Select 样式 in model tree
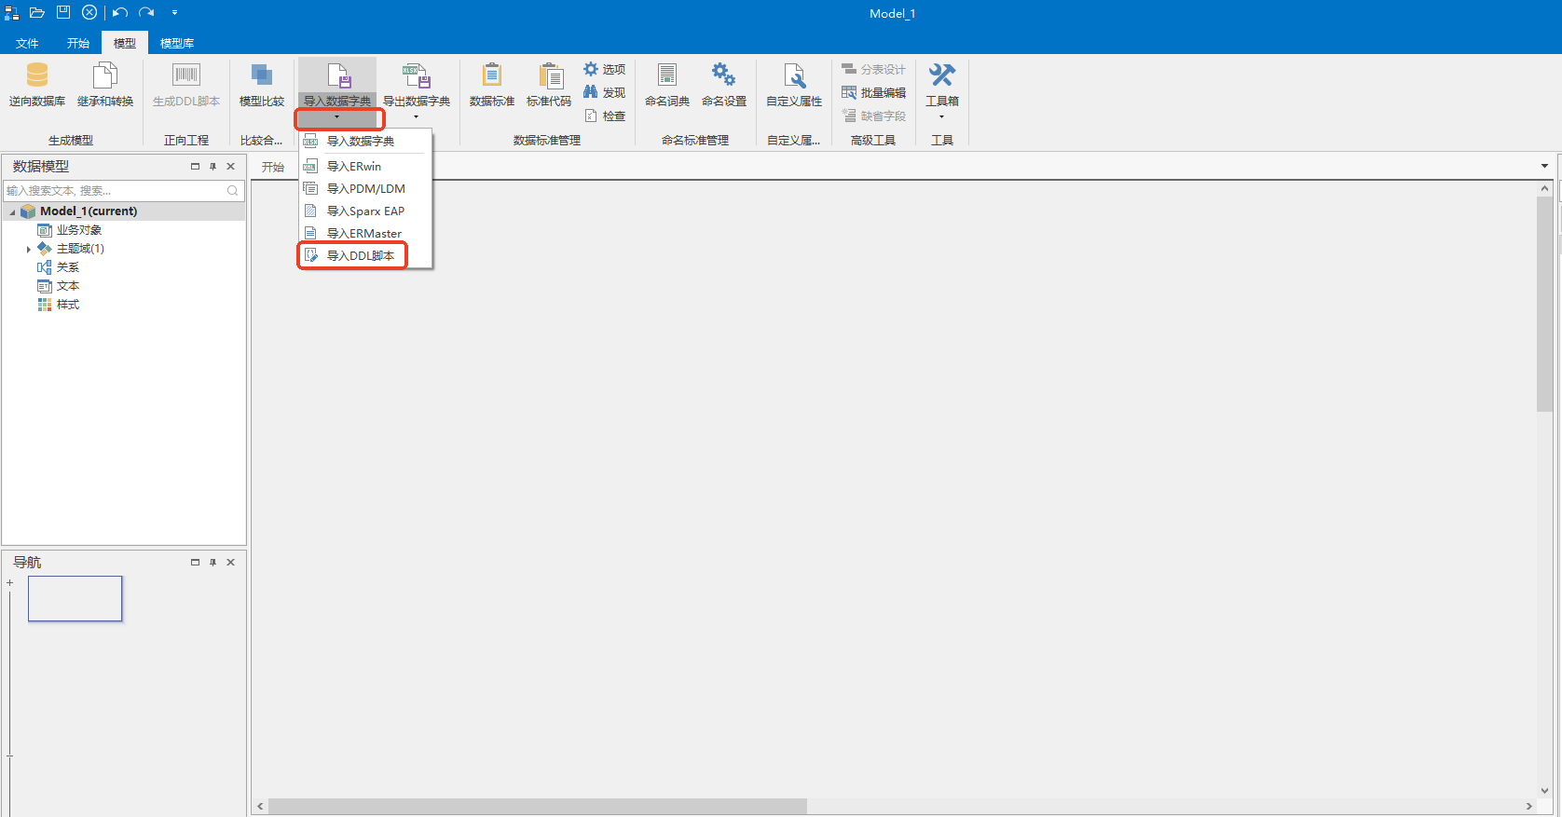Viewport: 1562px width, 817px height. click(x=68, y=305)
